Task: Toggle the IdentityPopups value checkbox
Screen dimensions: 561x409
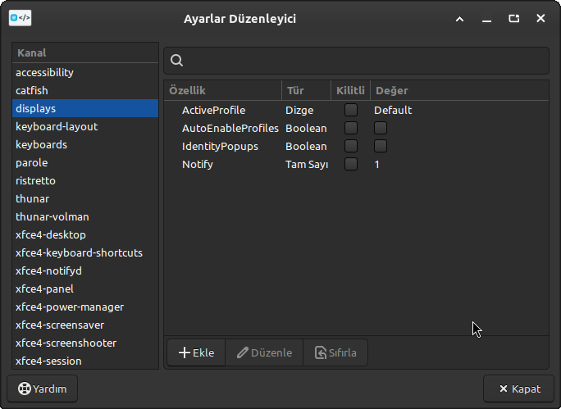Action: 381,146
